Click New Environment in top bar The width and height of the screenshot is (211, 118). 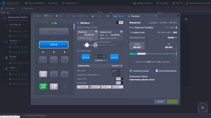pos(34,3)
